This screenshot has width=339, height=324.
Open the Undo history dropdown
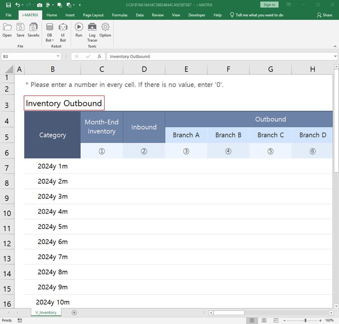coord(23,5)
